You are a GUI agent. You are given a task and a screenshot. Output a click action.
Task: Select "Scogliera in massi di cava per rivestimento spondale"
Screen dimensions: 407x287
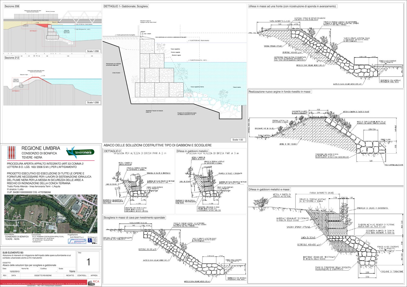(x=134, y=217)
